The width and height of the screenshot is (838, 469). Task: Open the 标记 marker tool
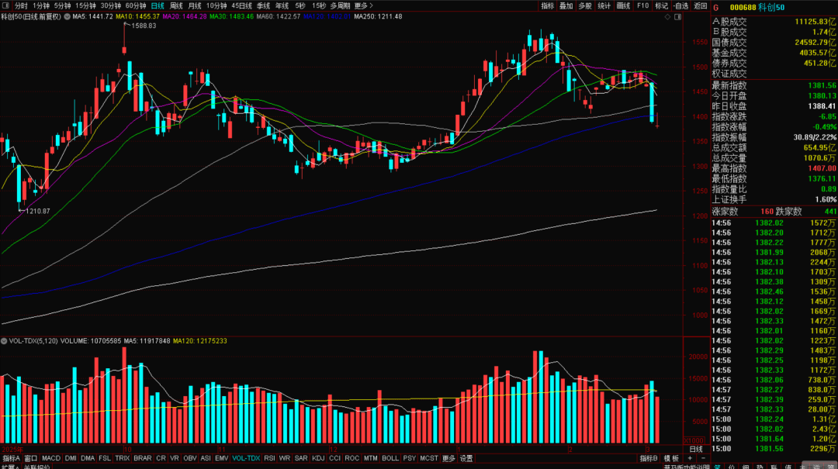[x=661, y=5]
